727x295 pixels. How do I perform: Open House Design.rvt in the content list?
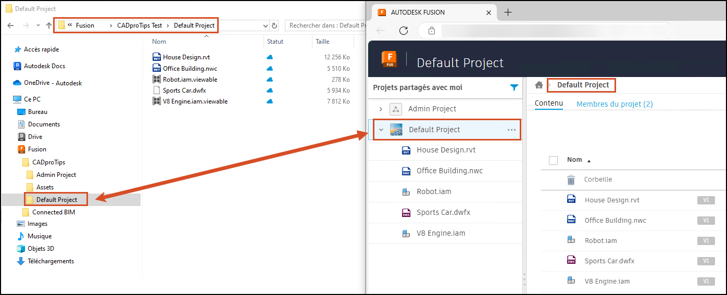click(x=612, y=200)
